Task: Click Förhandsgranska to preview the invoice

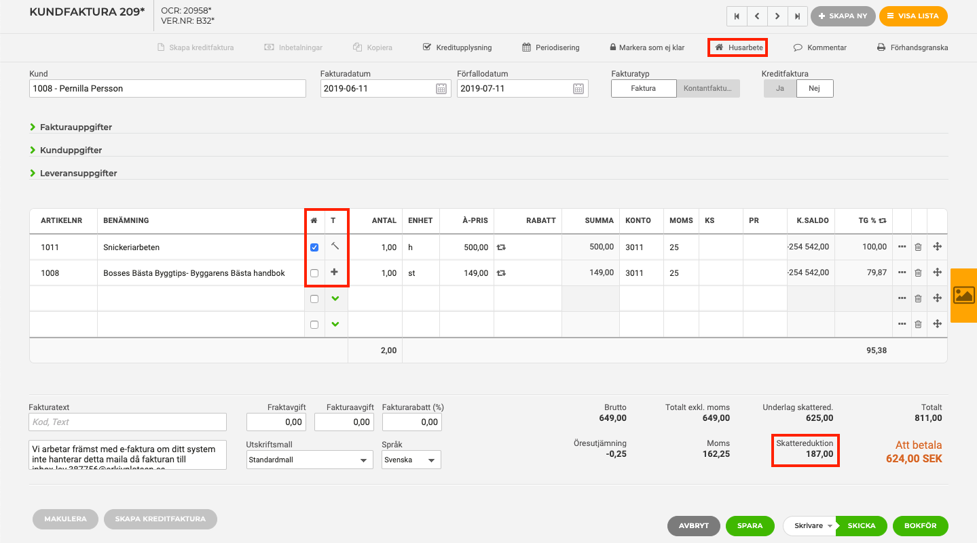Action: [913, 47]
